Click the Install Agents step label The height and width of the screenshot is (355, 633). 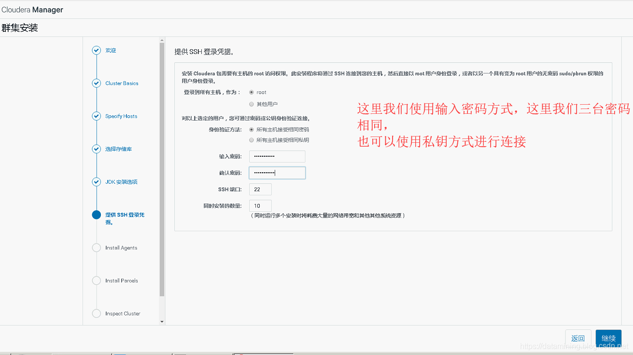[x=121, y=248]
